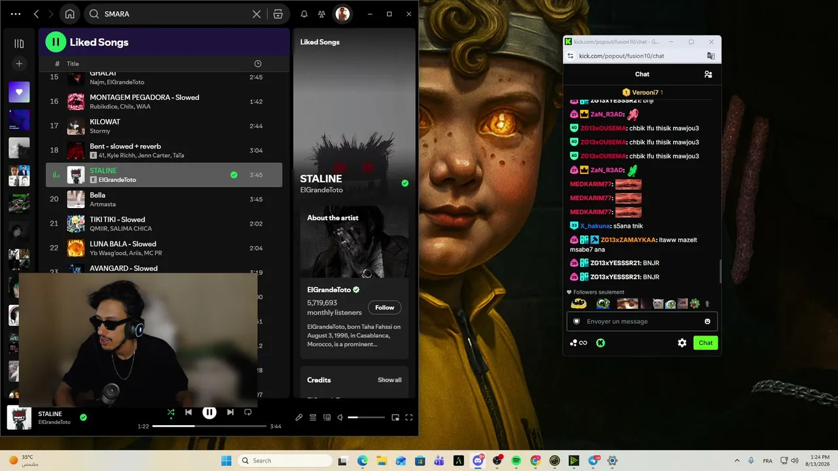Open the Spotify miniplayer
The height and width of the screenshot is (471, 838).
click(395, 417)
